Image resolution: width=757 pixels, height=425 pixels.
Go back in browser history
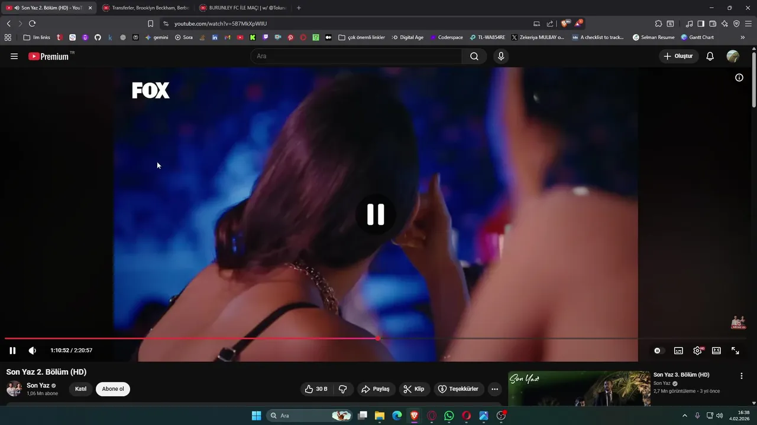[x=8, y=24]
